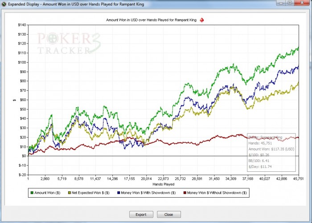Viewport: 312px width, 223px height.
Task: Click 'BB/100: 6.41' in the tooltip
Action: (259, 161)
